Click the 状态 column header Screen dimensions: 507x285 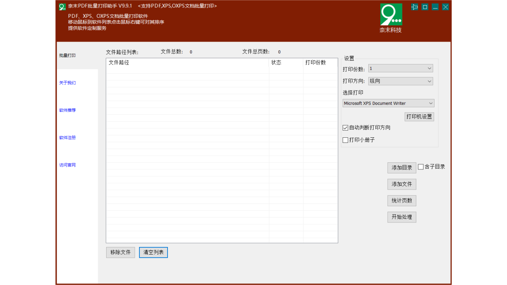coord(286,63)
